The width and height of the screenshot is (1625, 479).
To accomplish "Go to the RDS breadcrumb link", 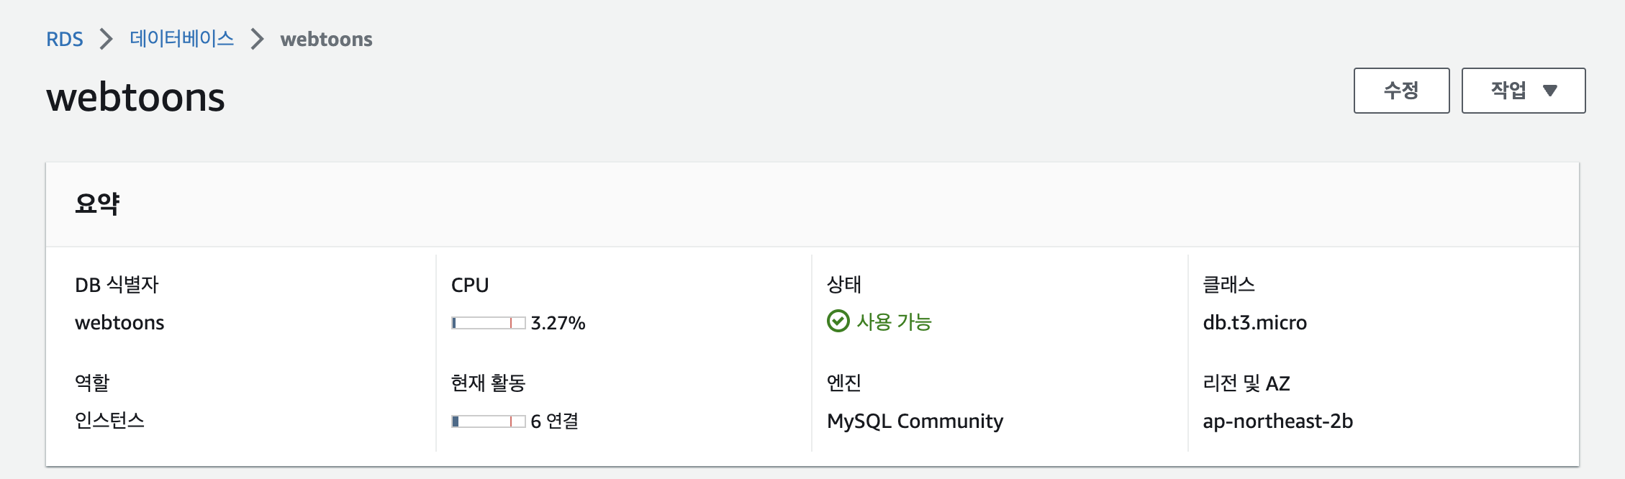I will pos(65,39).
